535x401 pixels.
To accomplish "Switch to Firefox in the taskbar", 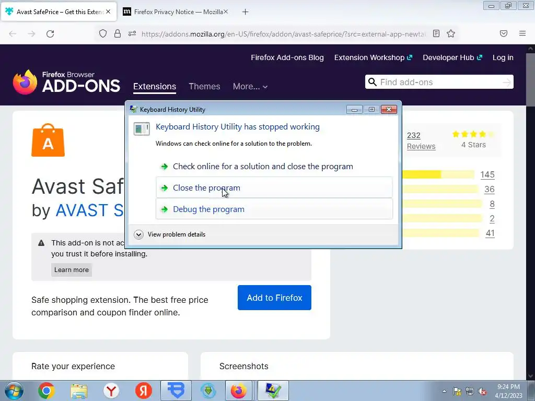I will point(238,391).
